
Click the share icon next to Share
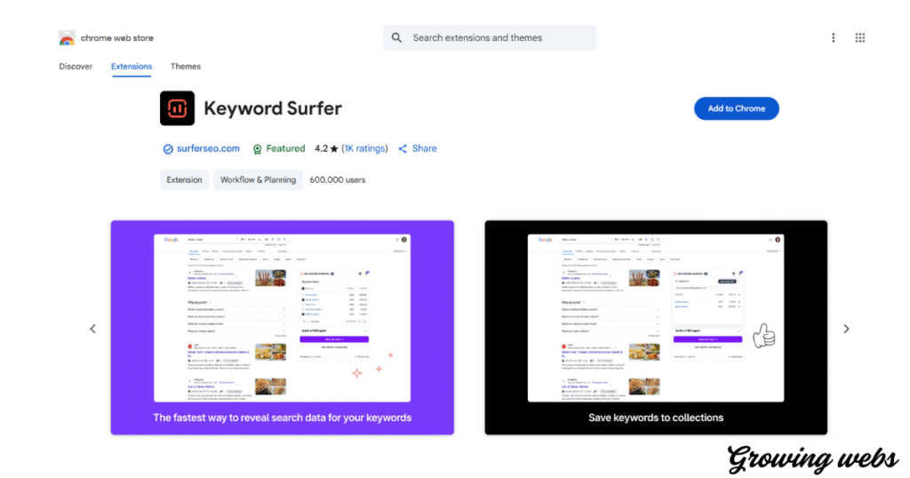(403, 149)
